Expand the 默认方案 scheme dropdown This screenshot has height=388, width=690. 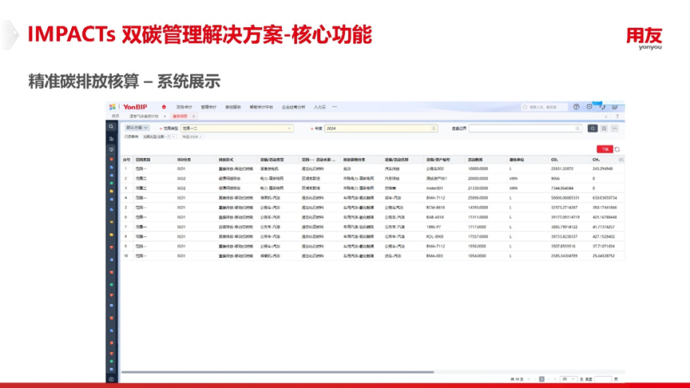[137, 128]
